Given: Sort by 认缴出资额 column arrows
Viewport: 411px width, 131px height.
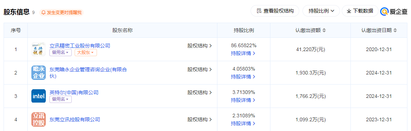Looking at the screenshot, I should (x=324, y=30).
